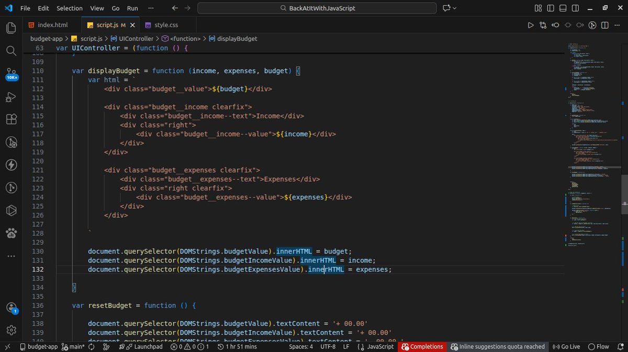Click the budget-app breadcrumb

(46, 39)
